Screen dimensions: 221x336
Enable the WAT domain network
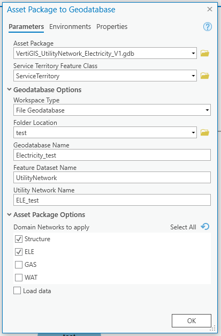click(x=19, y=278)
